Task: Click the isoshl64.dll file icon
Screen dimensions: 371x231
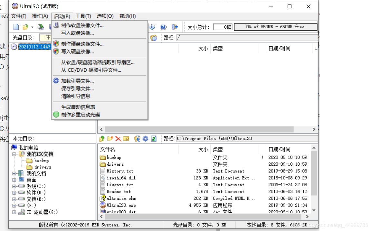Action: (103, 178)
